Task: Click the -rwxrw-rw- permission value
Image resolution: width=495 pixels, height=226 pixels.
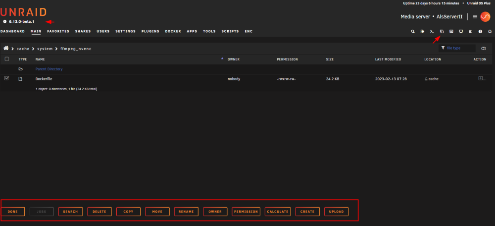Action: point(286,79)
